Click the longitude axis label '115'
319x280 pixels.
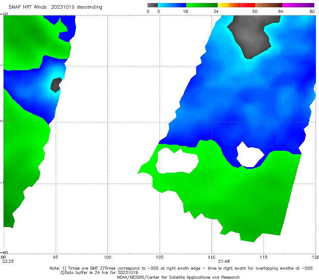click(x=264, y=257)
